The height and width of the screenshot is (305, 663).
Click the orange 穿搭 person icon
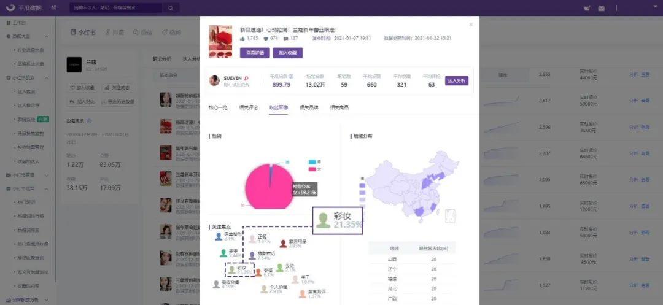(258, 272)
